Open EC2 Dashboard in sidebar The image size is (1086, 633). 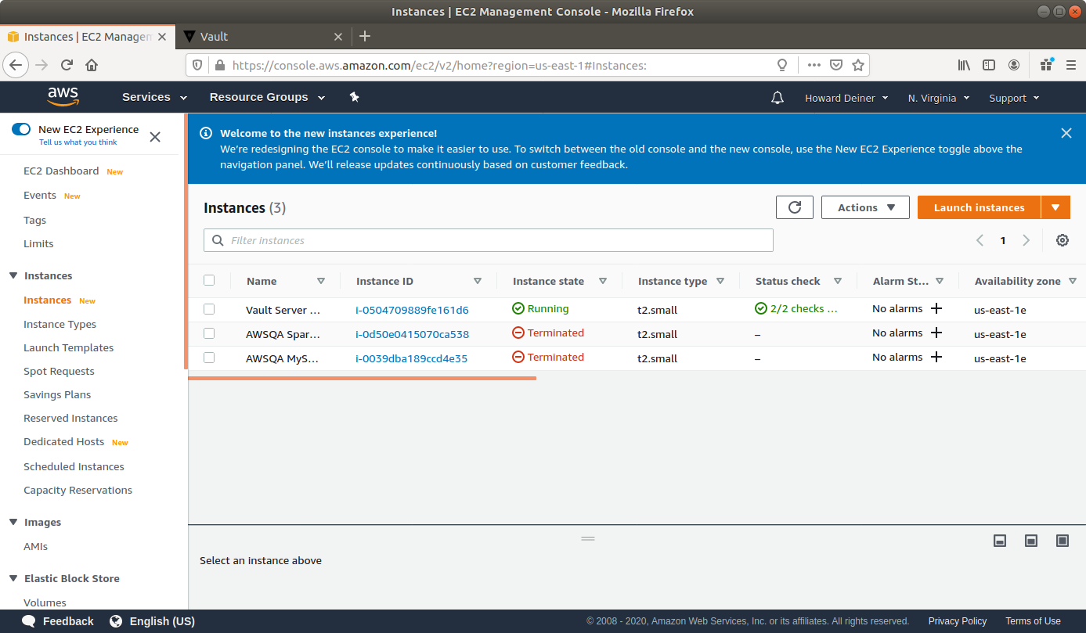61,171
